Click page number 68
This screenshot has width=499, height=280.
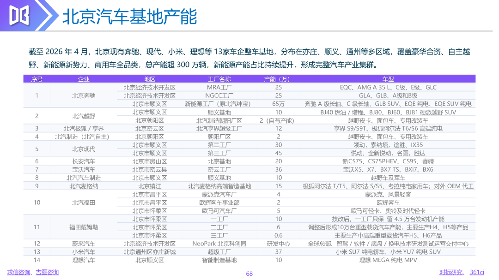pyautogui.click(x=249, y=274)
